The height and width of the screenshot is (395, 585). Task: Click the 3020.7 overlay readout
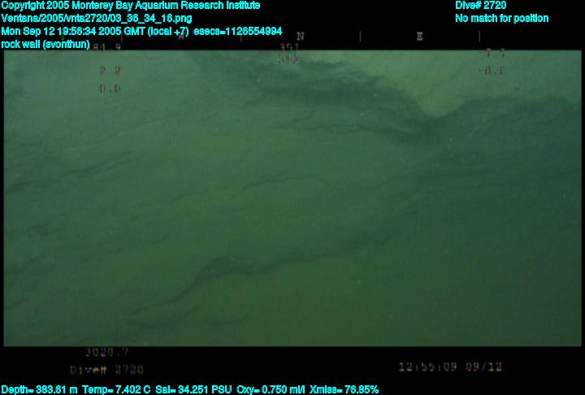(x=107, y=353)
